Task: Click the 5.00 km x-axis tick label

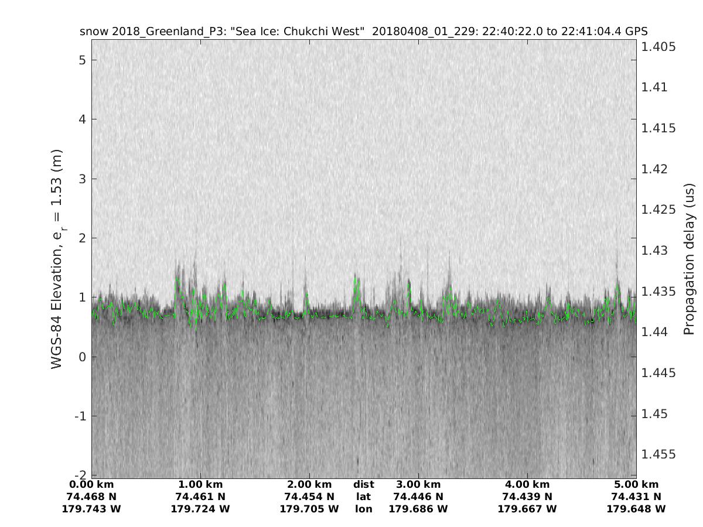Action: tap(636, 484)
